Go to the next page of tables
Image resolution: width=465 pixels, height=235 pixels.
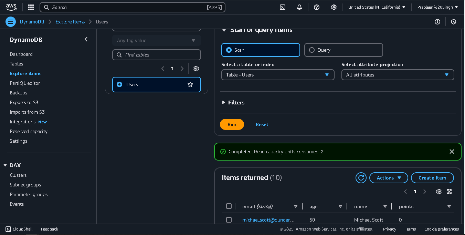[x=182, y=69]
